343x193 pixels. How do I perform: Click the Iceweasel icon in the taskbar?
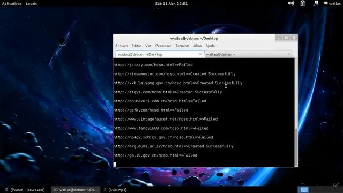coord(7,190)
